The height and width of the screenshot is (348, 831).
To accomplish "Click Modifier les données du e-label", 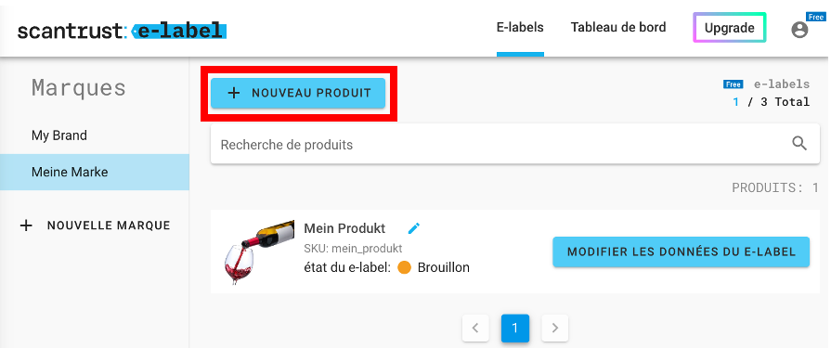I will click(681, 251).
